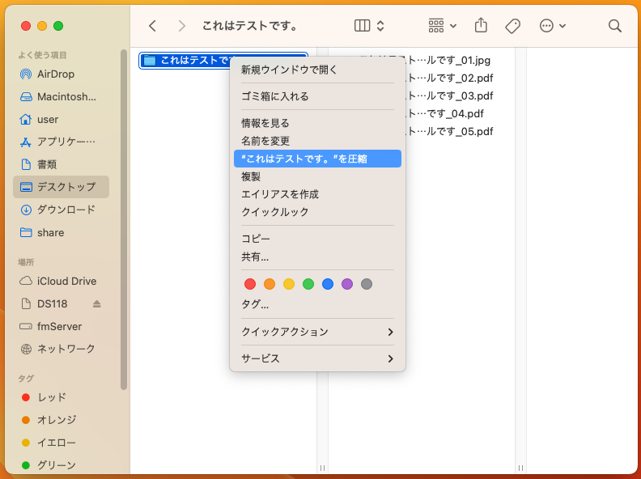
Task: Choose タグ... from context menu
Action: [317, 304]
